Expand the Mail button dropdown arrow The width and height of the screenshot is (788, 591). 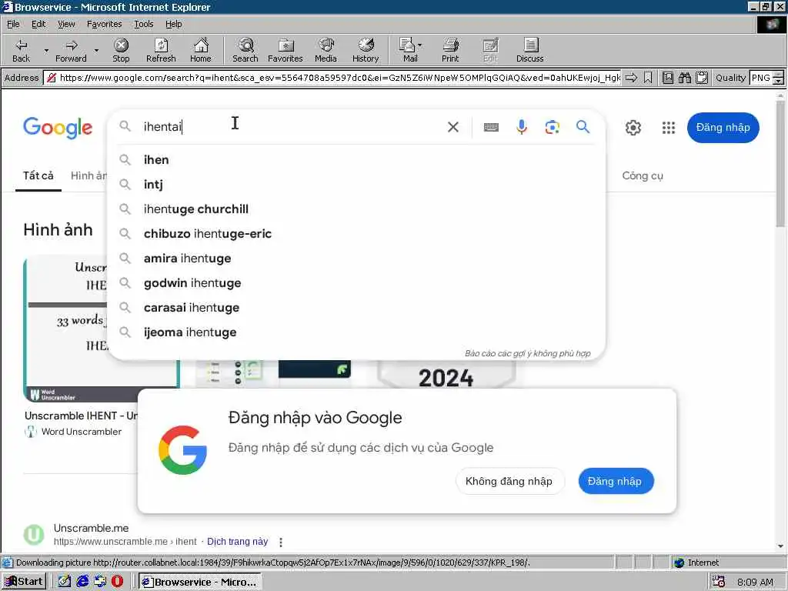(420, 45)
